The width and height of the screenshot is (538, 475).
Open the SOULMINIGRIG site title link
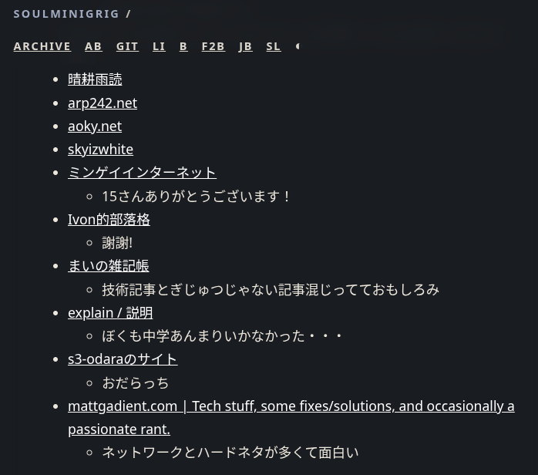(66, 14)
